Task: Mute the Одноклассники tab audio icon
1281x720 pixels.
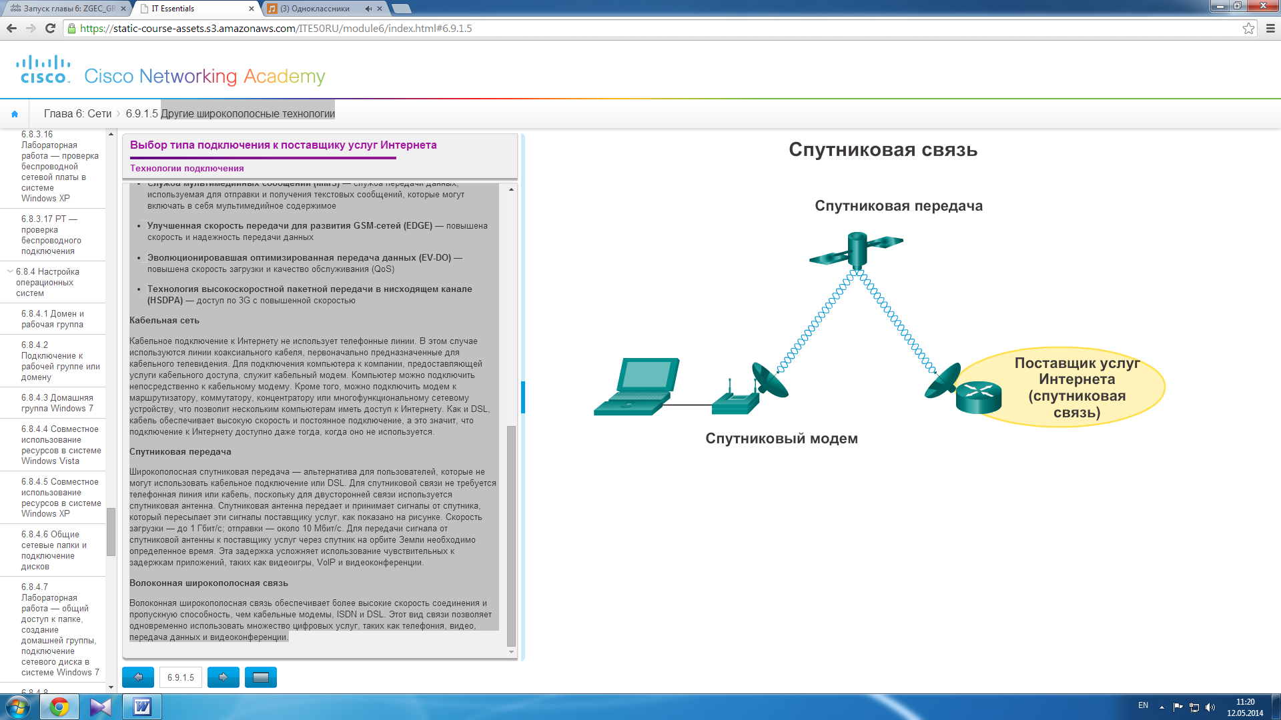Action: (368, 9)
